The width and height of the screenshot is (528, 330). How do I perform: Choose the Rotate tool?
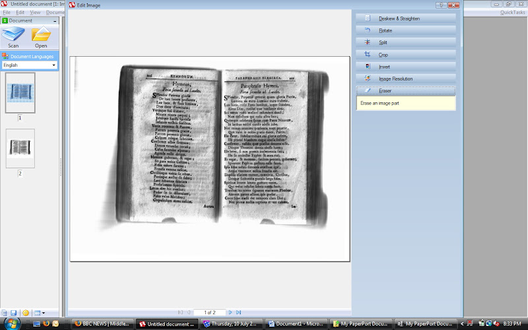tap(405, 30)
